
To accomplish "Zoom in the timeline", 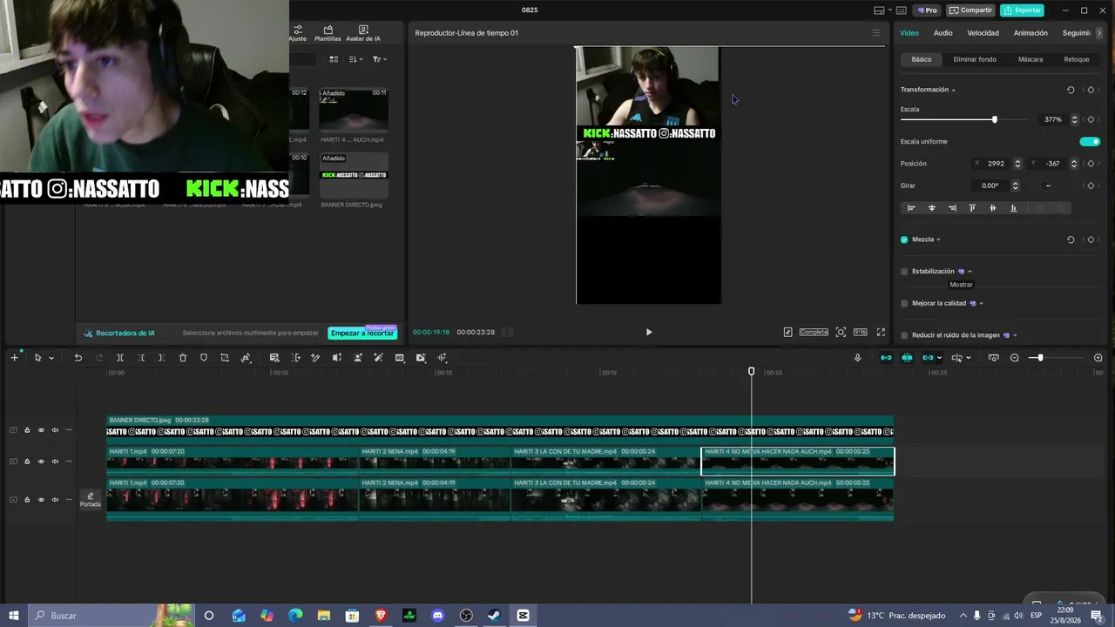I will pyautogui.click(x=1098, y=358).
